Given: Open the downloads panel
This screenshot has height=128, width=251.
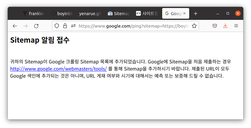Looking at the screenshot, I should pos(225,26).
